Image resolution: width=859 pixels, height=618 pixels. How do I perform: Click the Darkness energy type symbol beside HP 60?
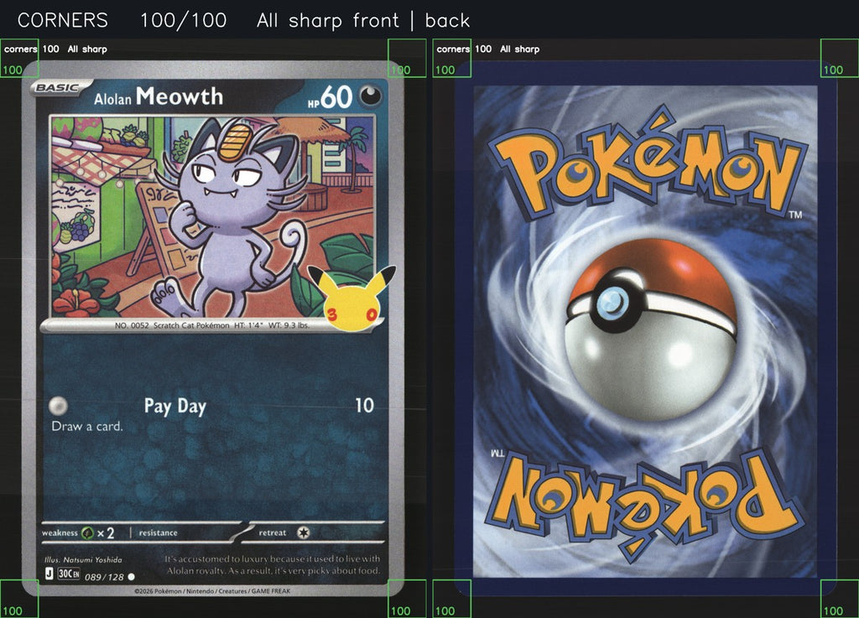coord(371,96)
